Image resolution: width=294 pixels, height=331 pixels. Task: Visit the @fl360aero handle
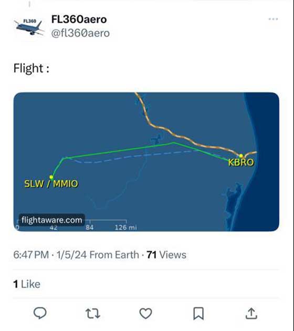point(80,33)
